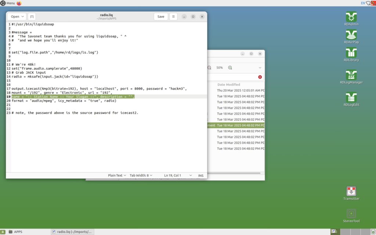
Task: Click the red tray icon in top corner
Action: click(x=373, y=3)
